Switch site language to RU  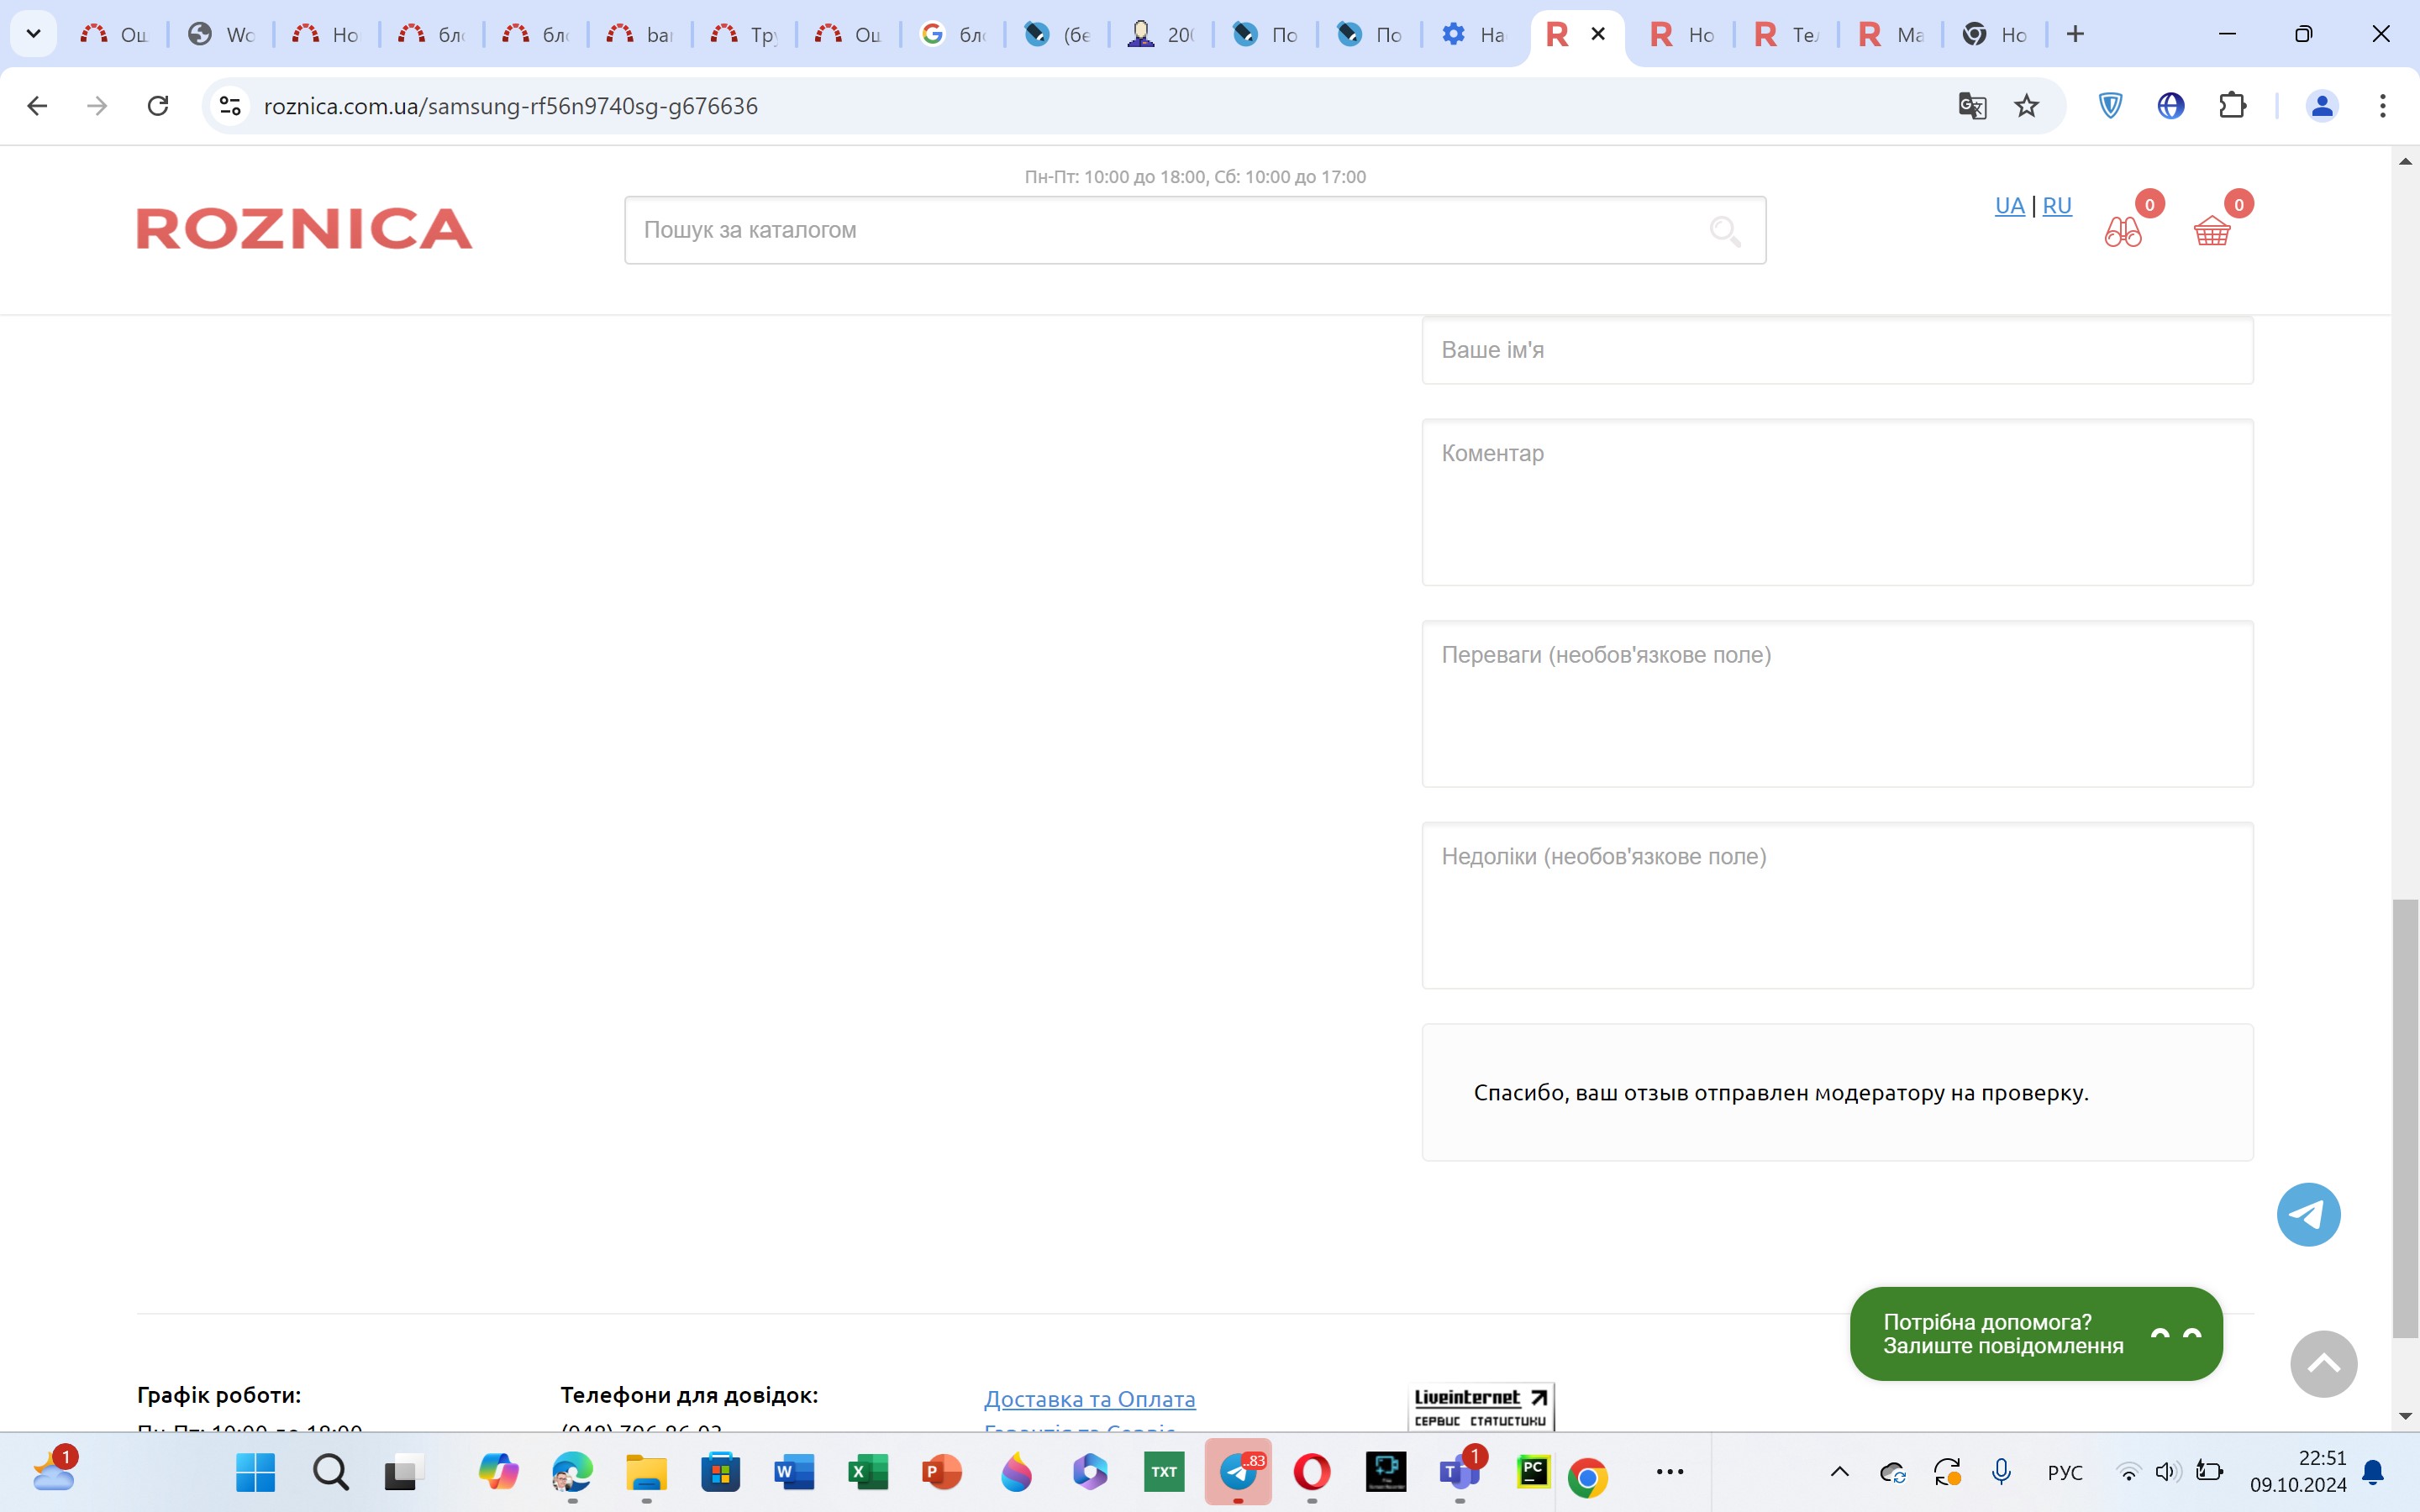coord(2056,206)
